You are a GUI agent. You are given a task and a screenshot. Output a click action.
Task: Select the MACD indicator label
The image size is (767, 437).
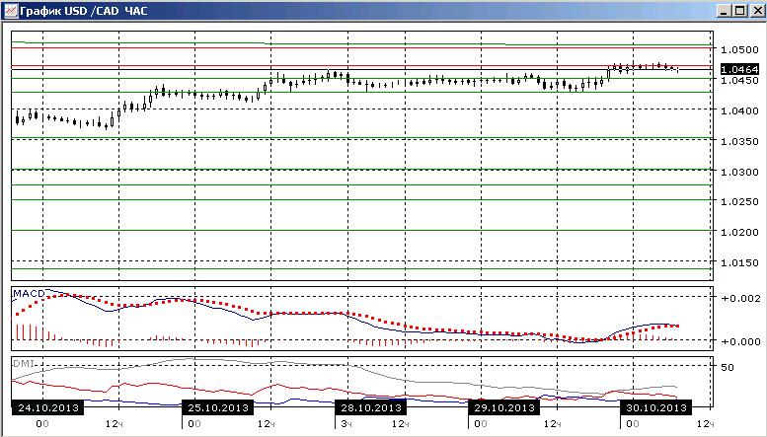tap(29, 294)
